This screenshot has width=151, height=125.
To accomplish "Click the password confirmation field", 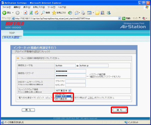I will click(x=71, y=75).
